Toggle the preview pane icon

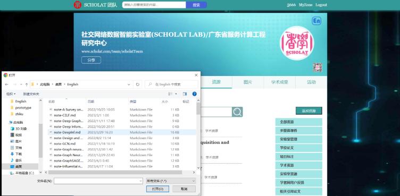coord(185,94)
